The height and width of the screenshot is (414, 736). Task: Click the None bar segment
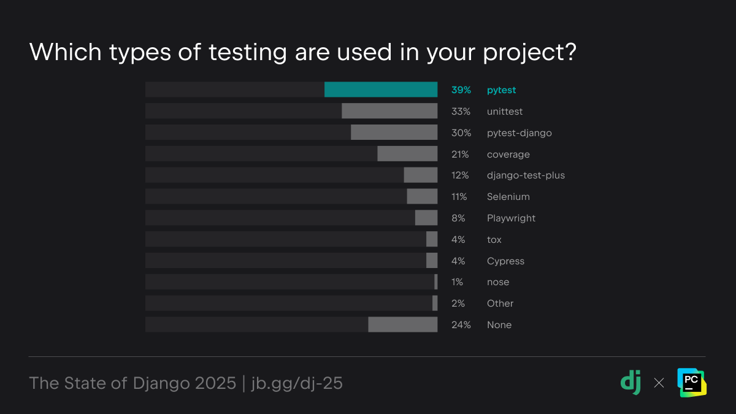(402, 324)
